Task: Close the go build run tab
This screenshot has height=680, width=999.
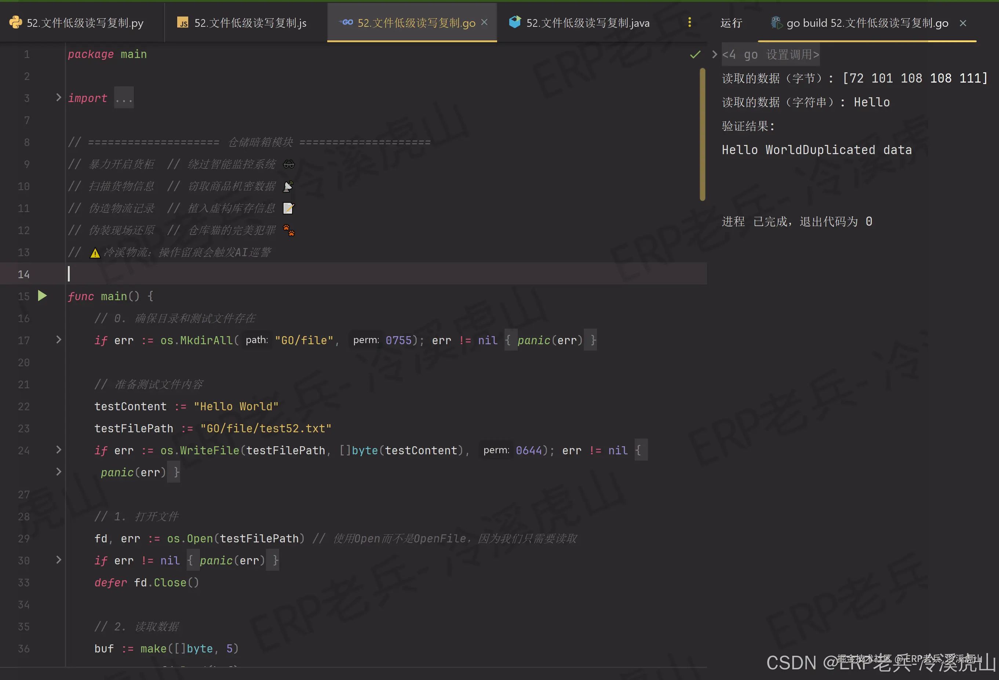Action: [963, 23]
